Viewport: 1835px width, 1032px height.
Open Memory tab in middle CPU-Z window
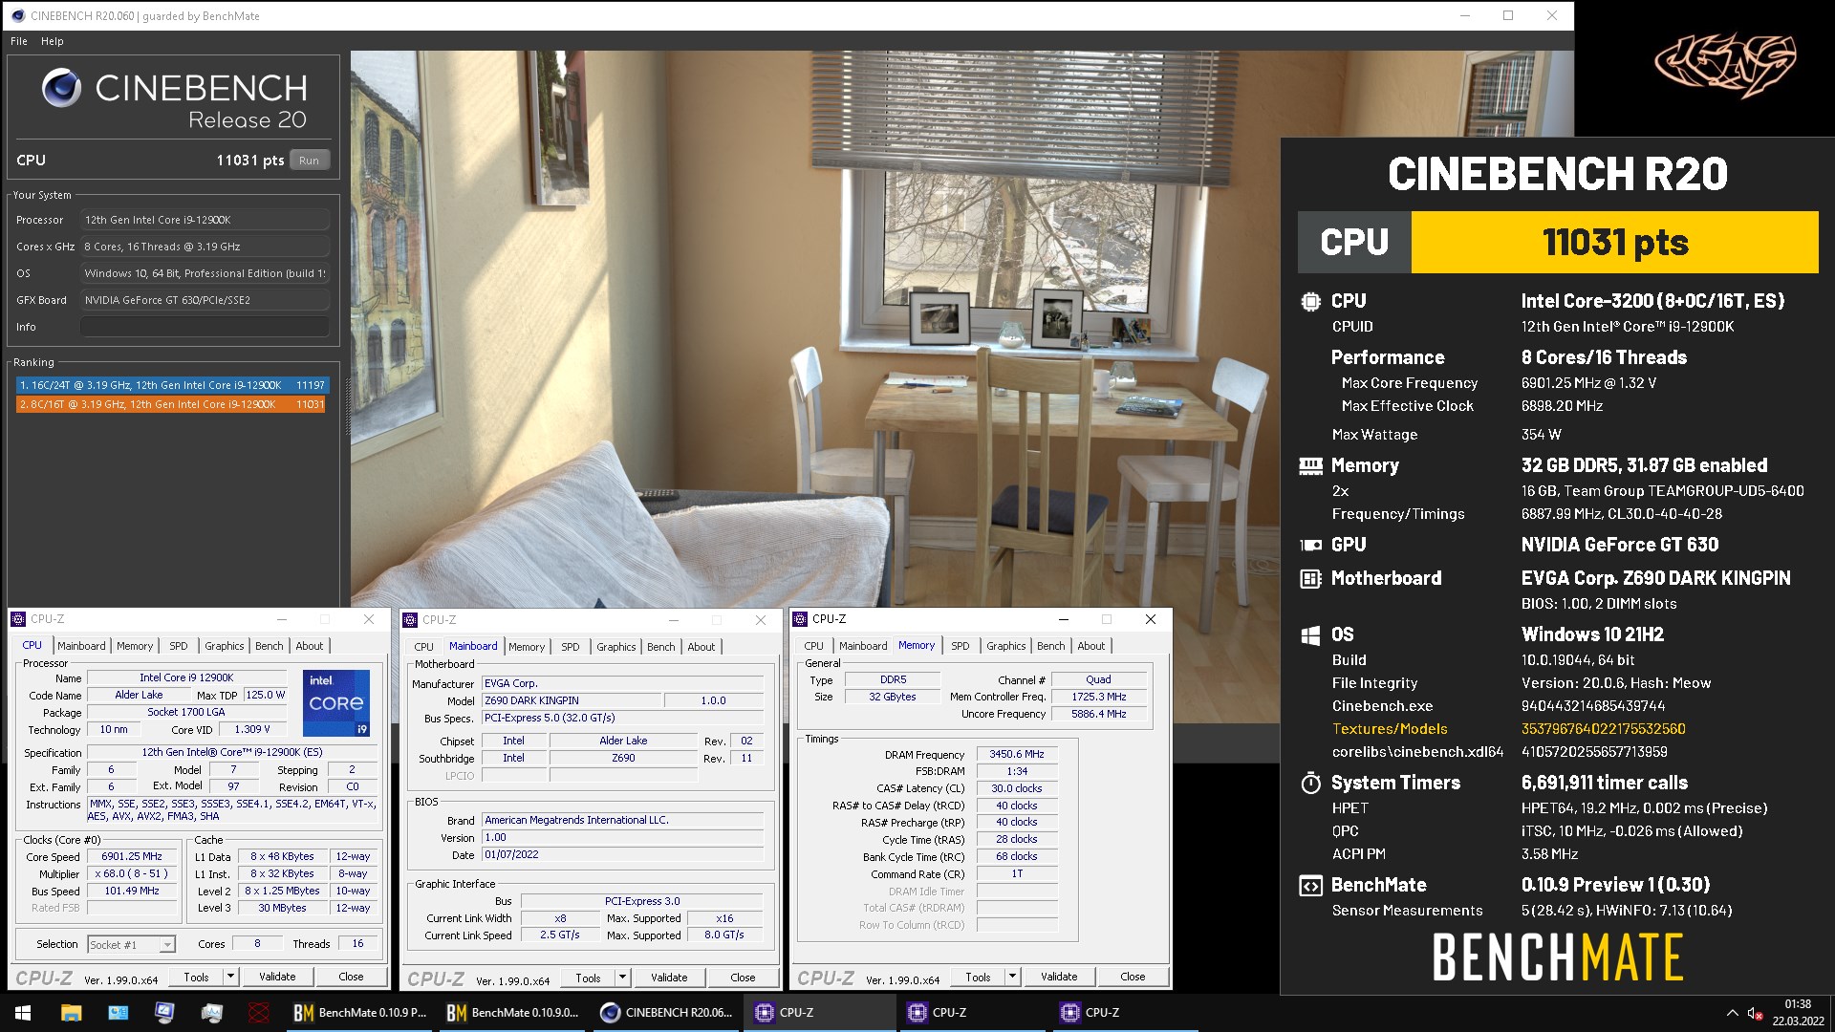point(527,647)
